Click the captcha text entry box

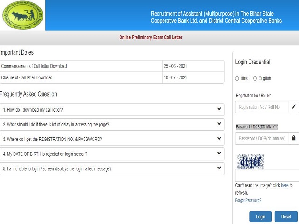267,175
